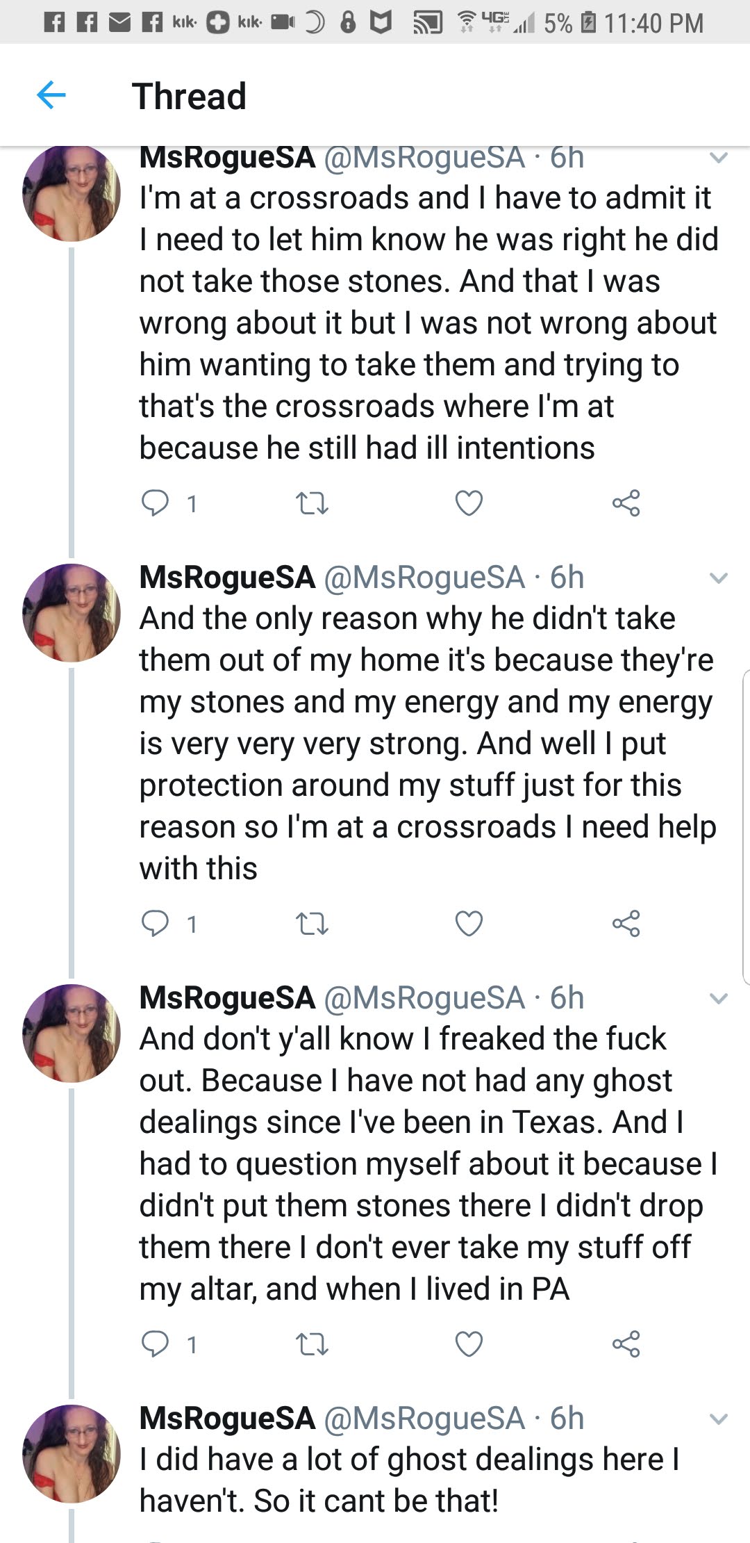Like the tweet ending 'need help with this'
This screenshot has width=750, height=1543.
click(469, 923)
